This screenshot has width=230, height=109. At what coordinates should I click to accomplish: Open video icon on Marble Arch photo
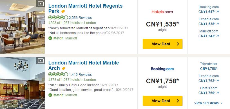click(x=41, y=61)
